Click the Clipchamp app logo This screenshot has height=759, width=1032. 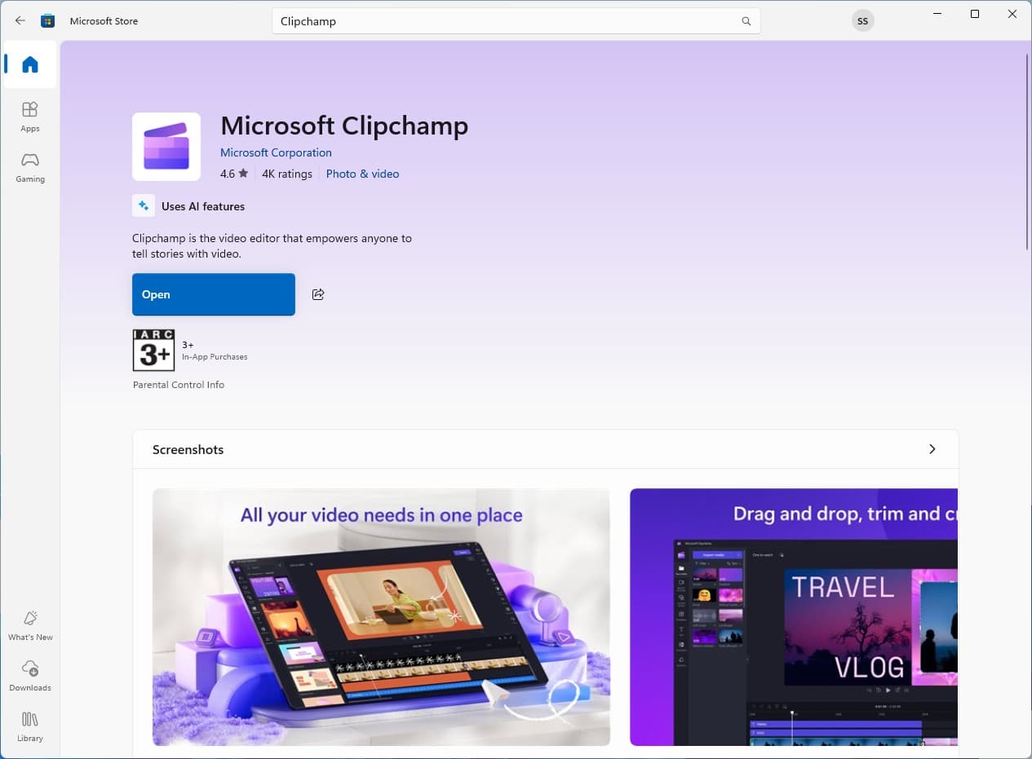(x=166, y=147)
